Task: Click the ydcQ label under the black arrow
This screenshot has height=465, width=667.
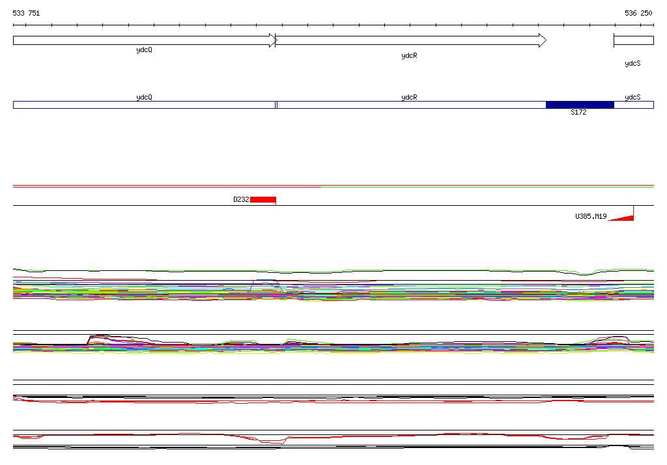Action: pyautogui.click(x=144, y=49)
